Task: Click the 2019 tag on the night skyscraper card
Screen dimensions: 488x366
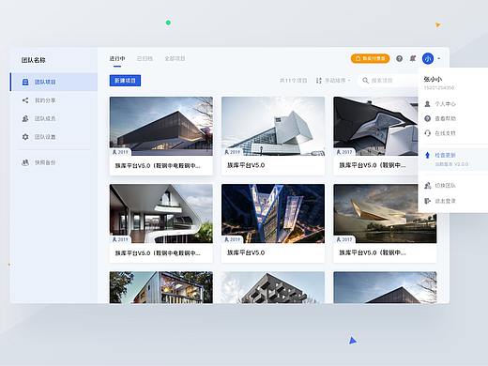Action: tap(232, 239)
